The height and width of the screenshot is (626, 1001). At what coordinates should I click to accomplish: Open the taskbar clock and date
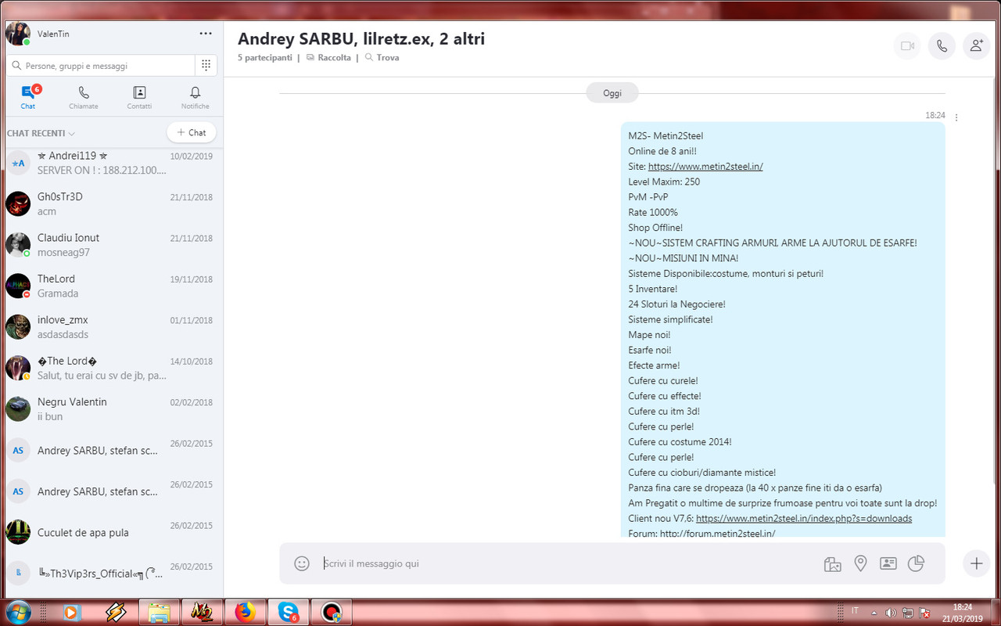point(963,612)
